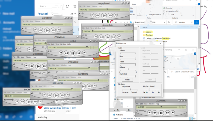Open Edit menu in ZOOM0073 player
Screen dimensions: 213x121
27,21
